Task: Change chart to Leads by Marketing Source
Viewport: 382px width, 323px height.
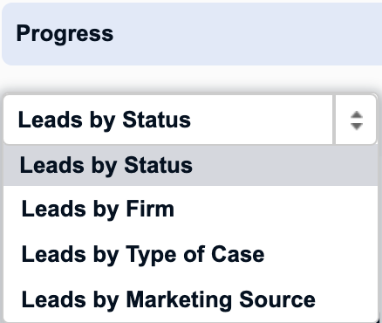Action: click(x=168, y=299)
